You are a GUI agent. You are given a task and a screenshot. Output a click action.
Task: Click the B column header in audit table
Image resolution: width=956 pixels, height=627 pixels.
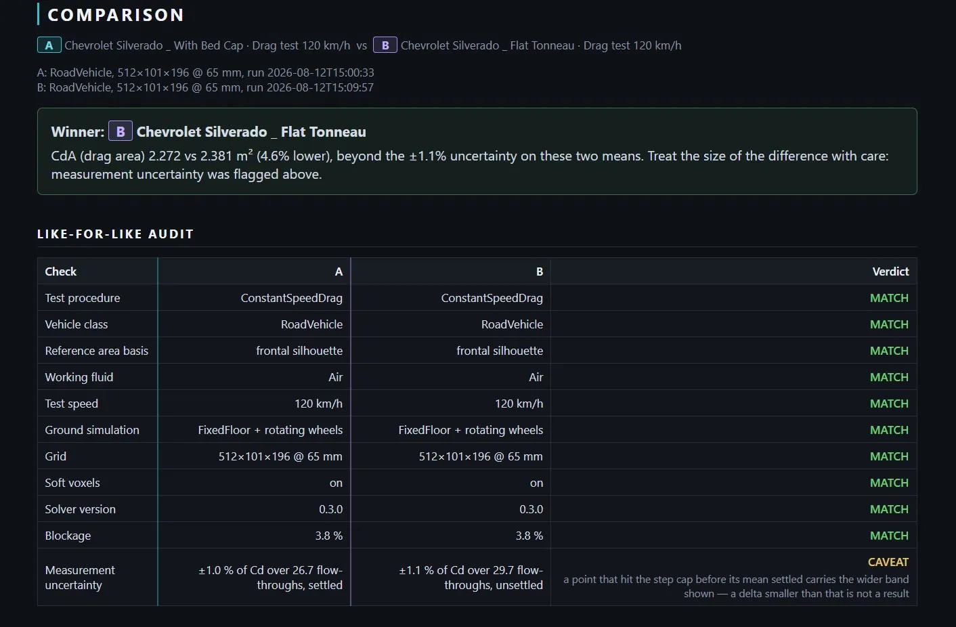click(x=540, y=272)
